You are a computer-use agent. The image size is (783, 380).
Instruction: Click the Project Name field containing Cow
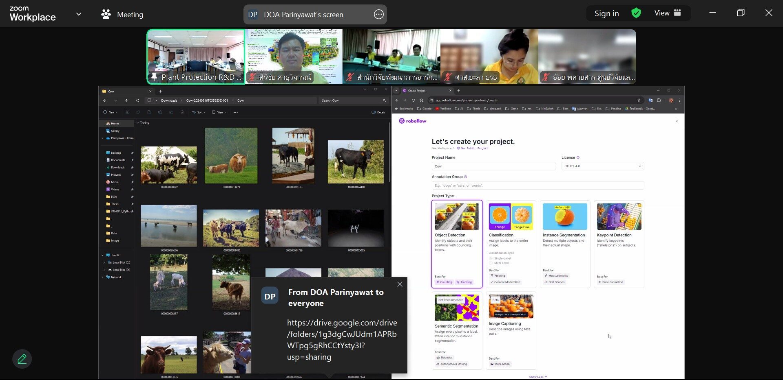tap(493, 166)
